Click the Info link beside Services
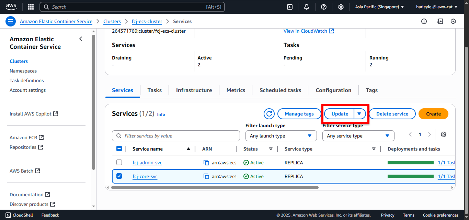This screenshot has width=469, height=220. click(x=161, y=114)
